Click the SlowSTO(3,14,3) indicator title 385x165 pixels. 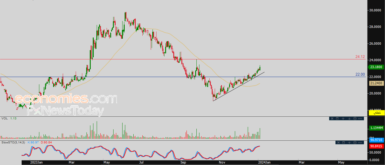pos(14,142)
